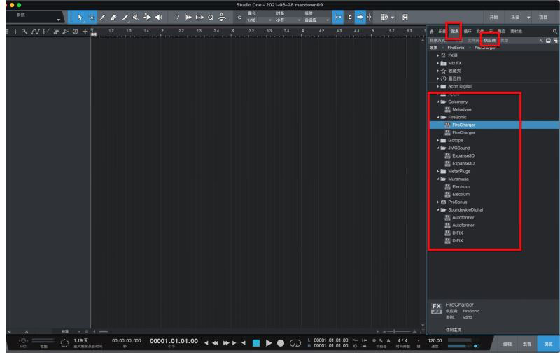The width and height of the screenshot is (560, 353).
Task: Expand the Acon Digital folder
Action: point(438,86)
